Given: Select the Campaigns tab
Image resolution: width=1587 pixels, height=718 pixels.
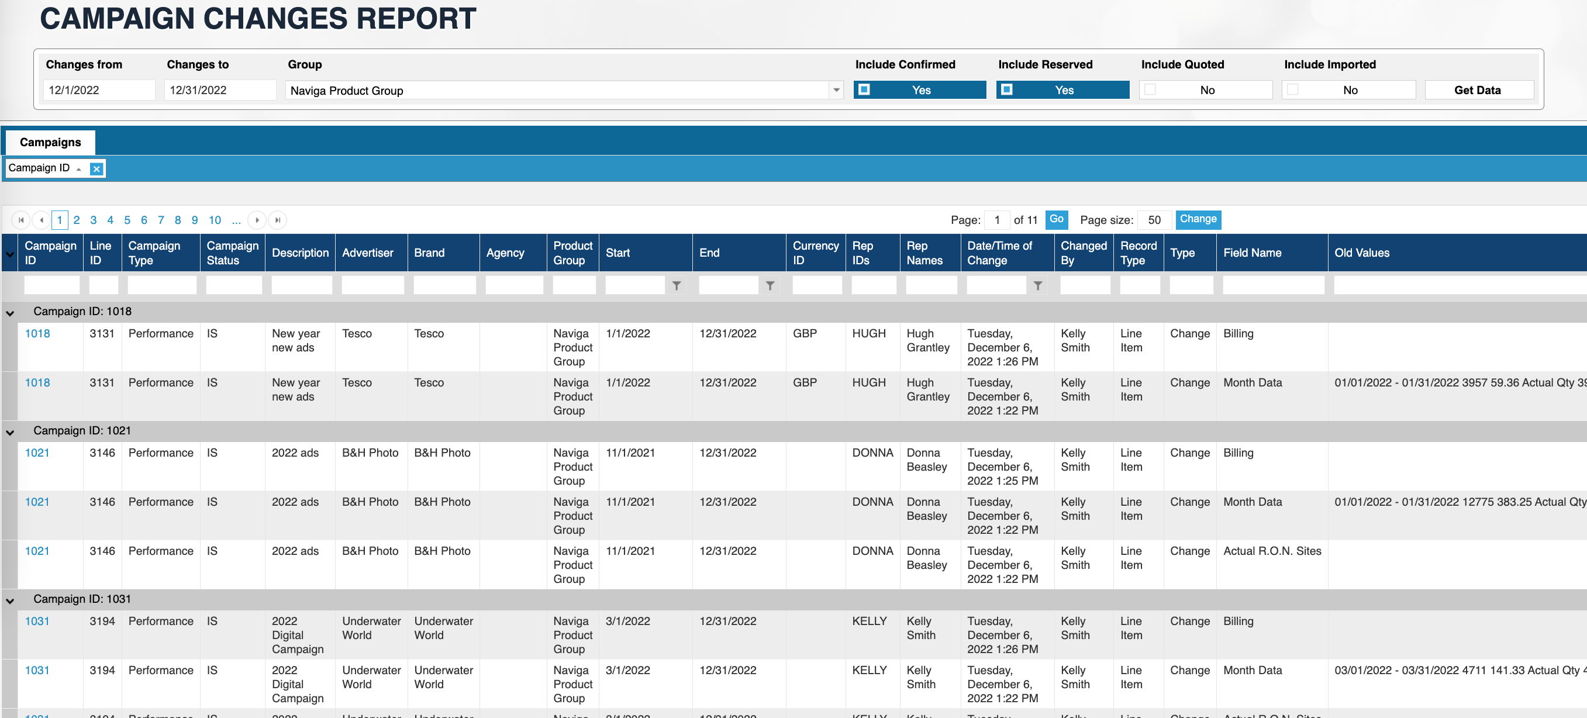Looking at the screenshot, I should 50,142.
